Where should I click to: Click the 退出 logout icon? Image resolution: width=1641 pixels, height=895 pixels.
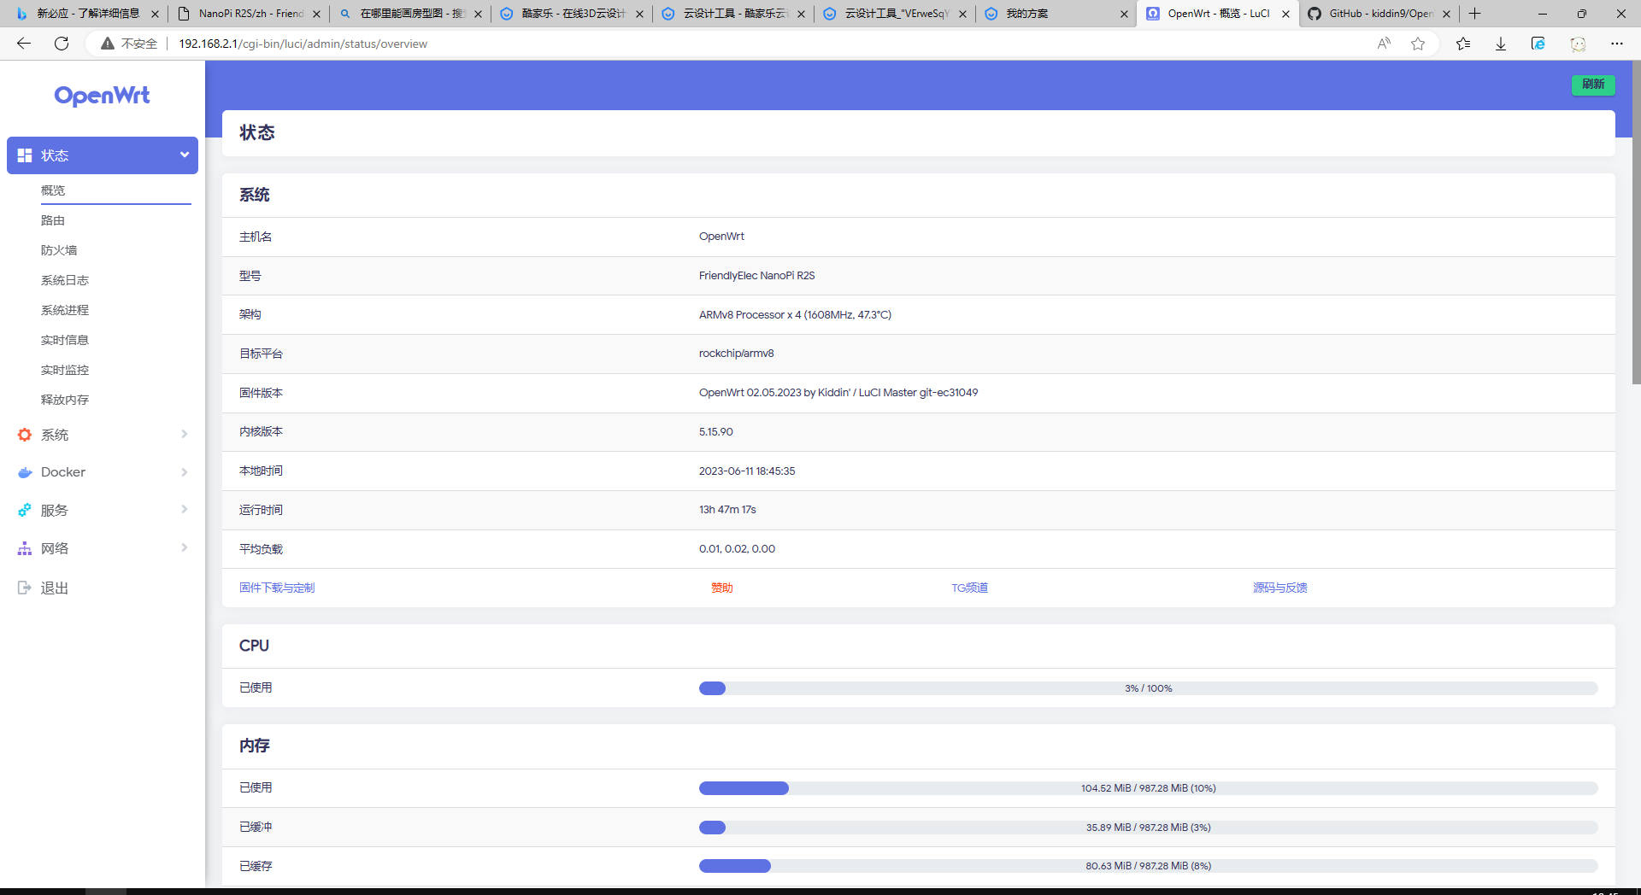click(x=25, y=588)
